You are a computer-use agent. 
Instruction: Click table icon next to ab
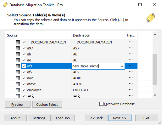point(18,54)
